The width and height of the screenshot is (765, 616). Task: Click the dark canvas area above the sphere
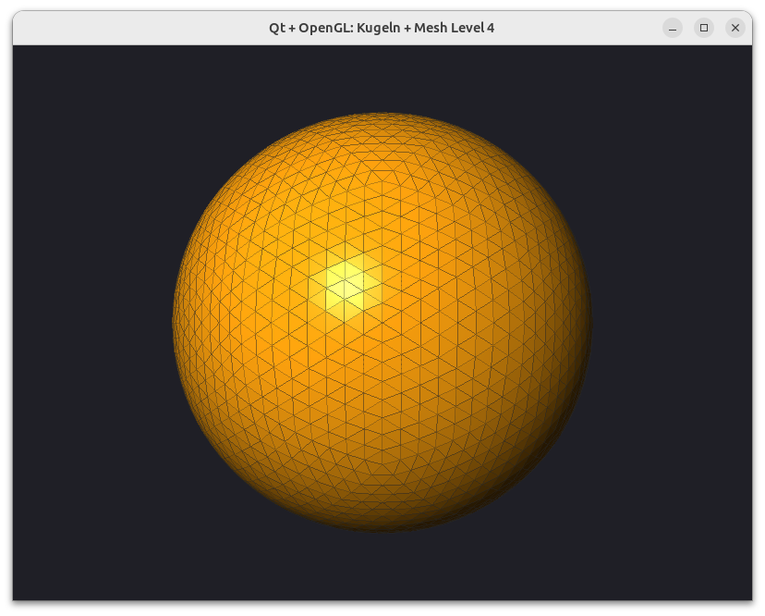coord(382,80)
